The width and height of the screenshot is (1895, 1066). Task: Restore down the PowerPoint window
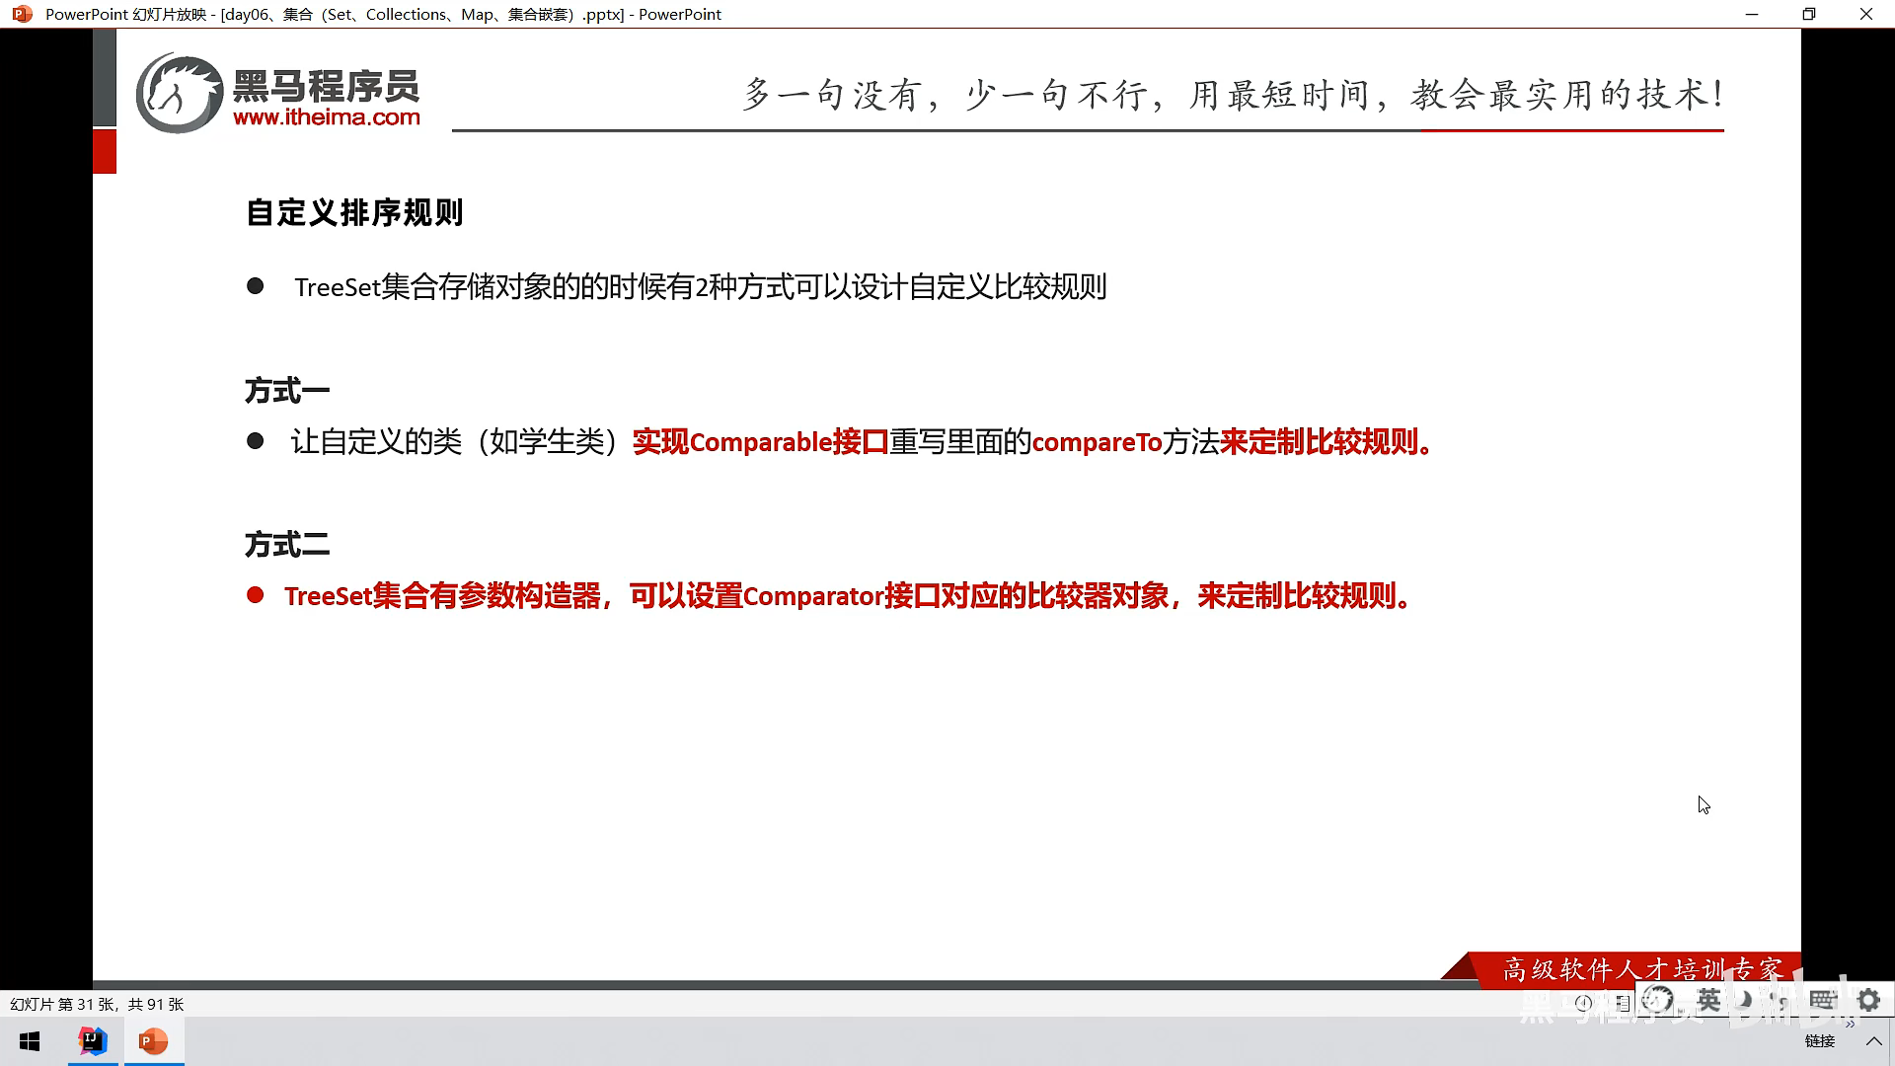click(1808, 14)
